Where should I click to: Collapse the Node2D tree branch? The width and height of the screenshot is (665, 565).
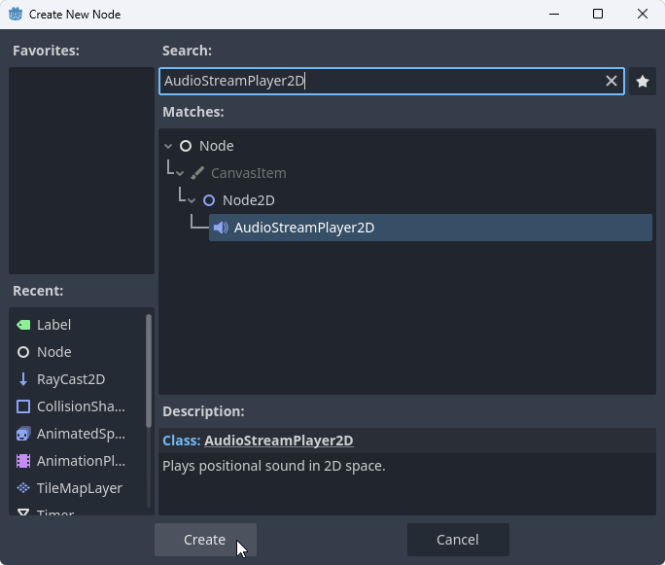[x=192, y=200]
